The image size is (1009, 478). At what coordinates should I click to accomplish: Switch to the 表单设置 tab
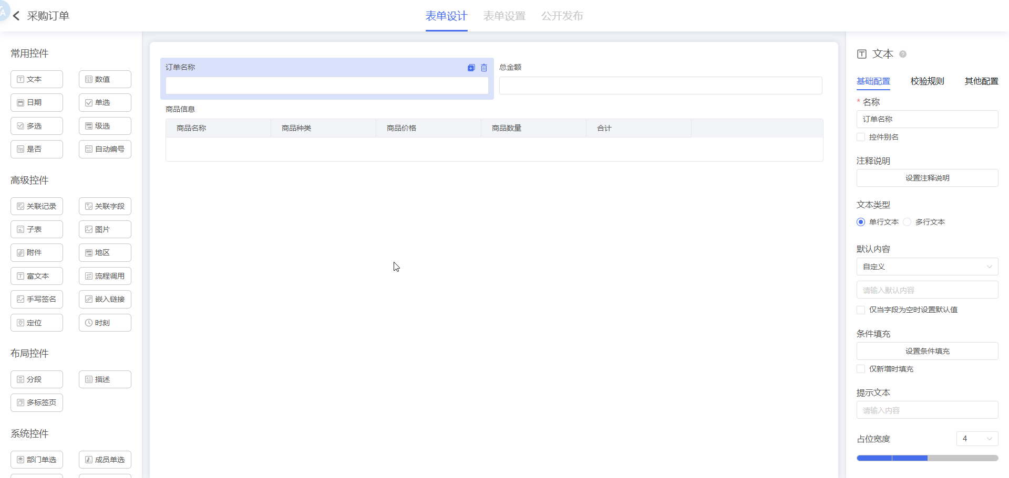click(504, 16)
